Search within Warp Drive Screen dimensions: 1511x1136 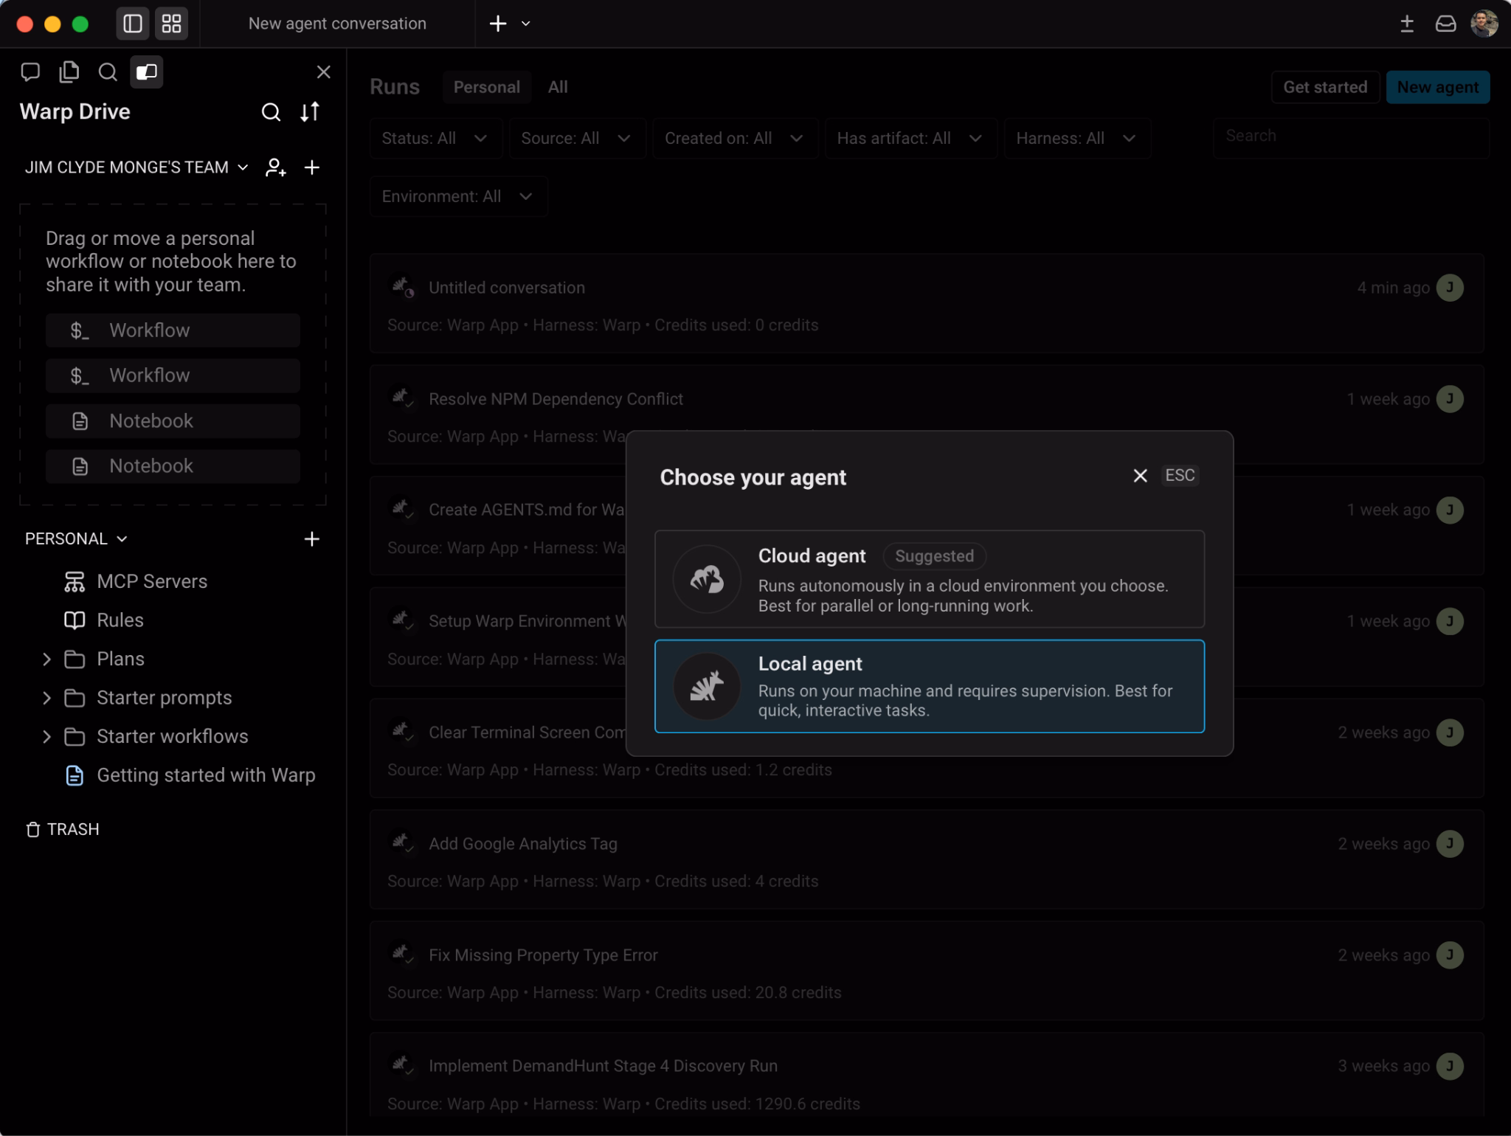pos(271,112)
